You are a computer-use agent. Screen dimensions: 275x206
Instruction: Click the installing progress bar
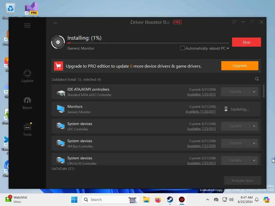pyautogui.click(x=148, y=43)
